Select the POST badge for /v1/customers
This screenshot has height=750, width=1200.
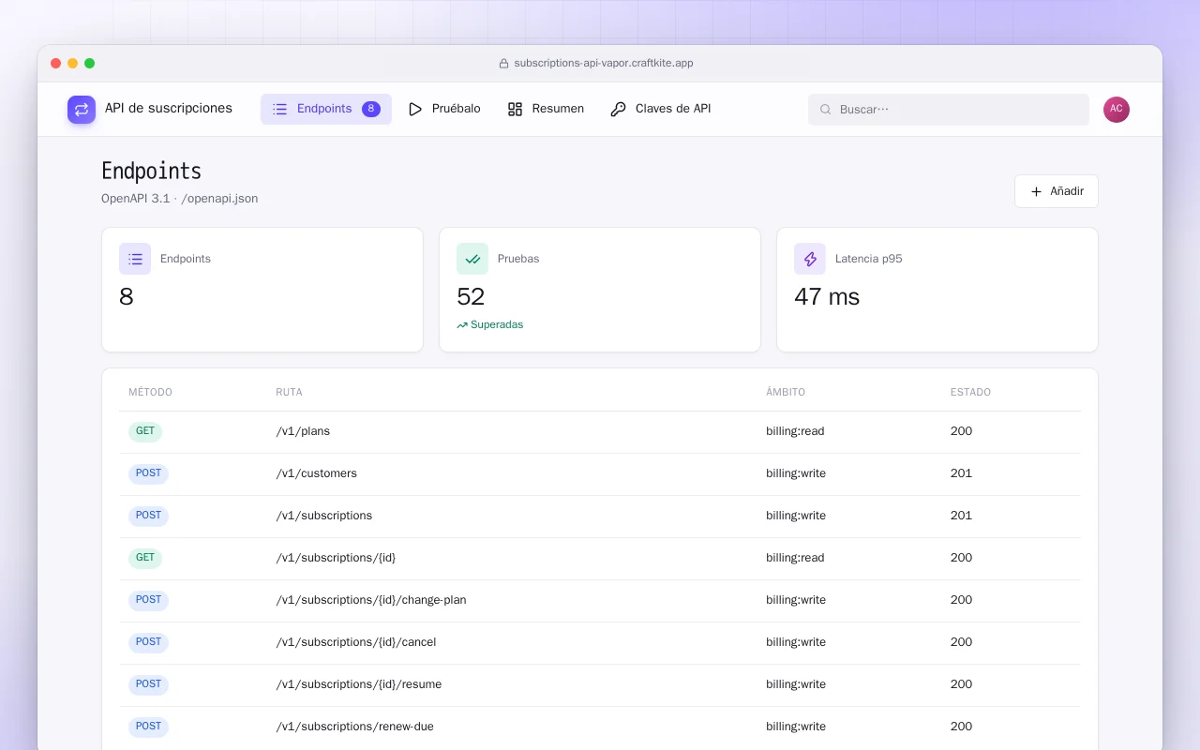click(x=148, y=474)
